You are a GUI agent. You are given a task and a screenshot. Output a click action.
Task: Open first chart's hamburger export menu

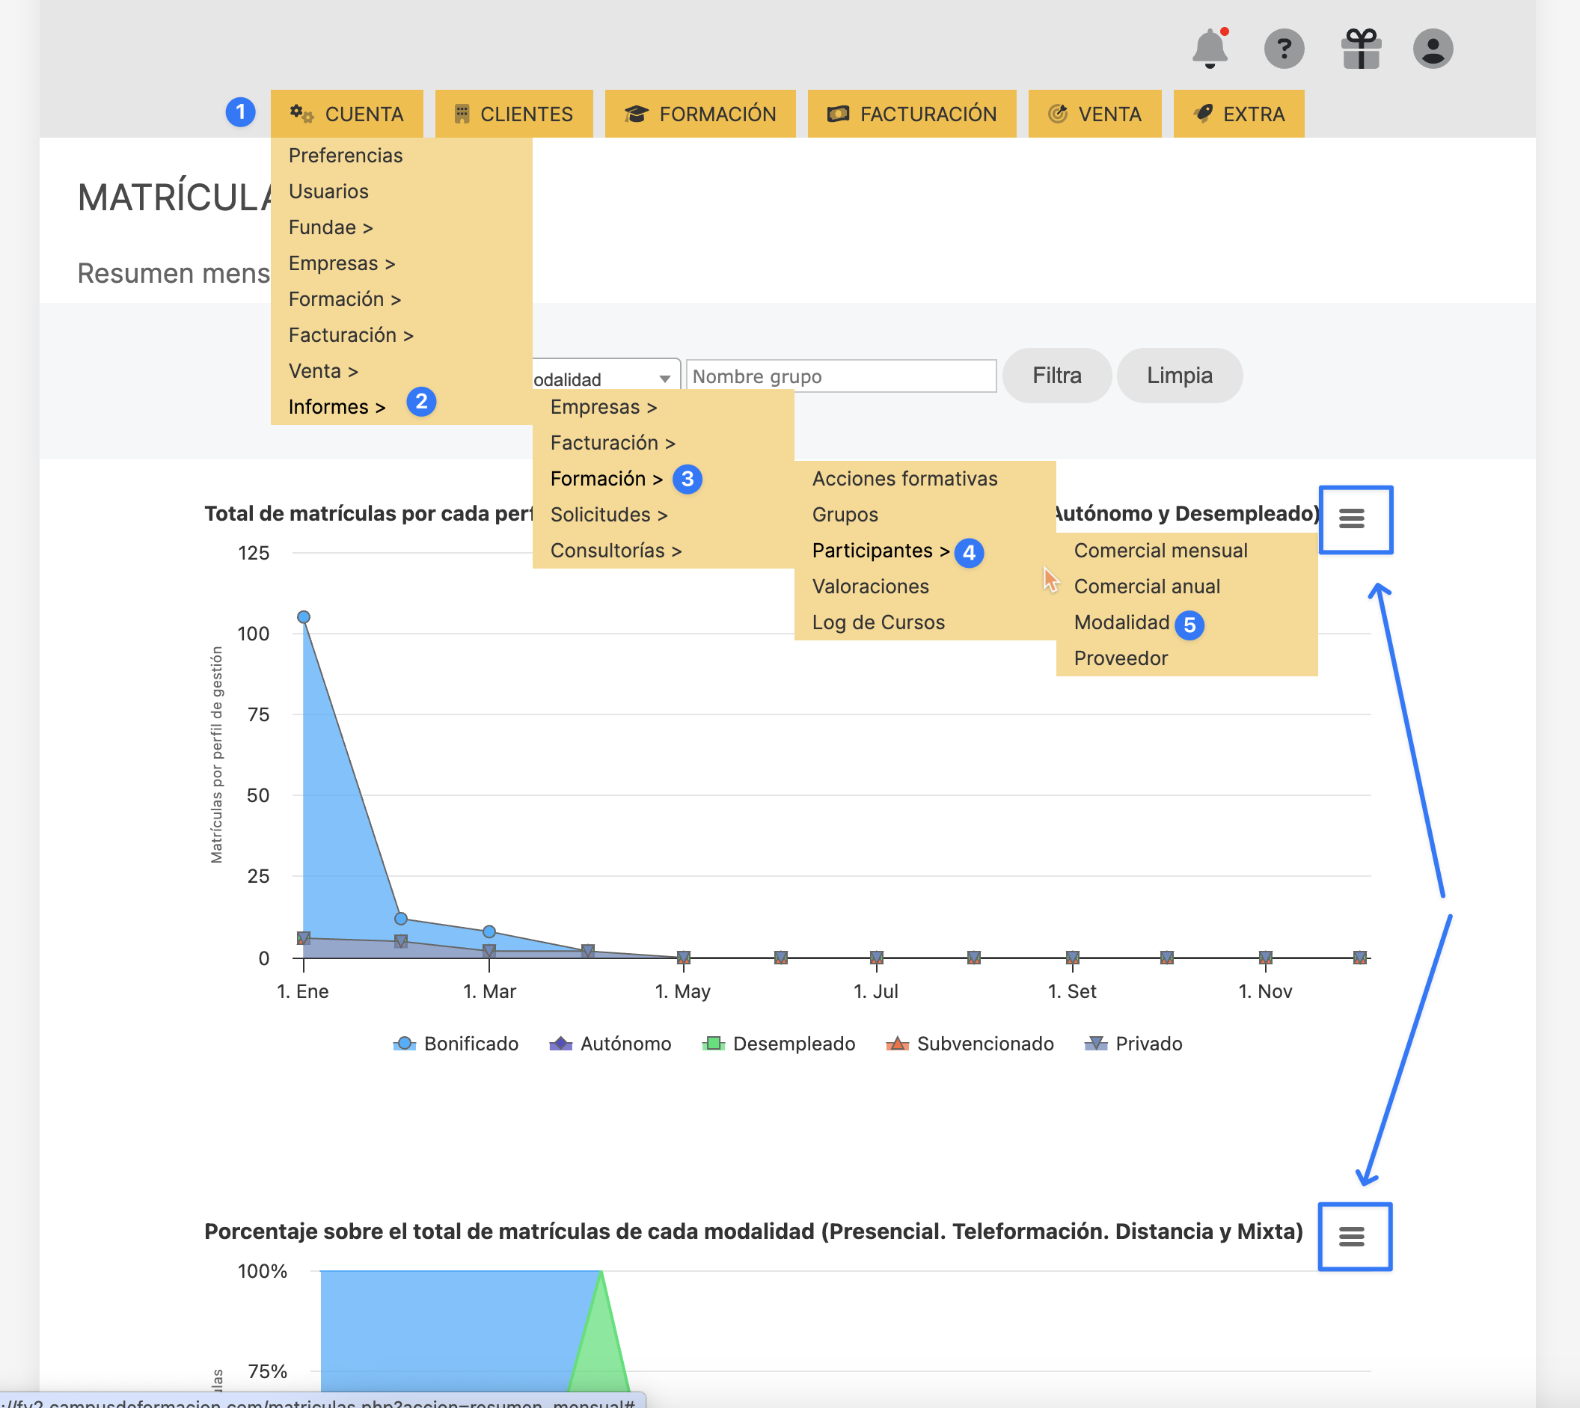1352,519
